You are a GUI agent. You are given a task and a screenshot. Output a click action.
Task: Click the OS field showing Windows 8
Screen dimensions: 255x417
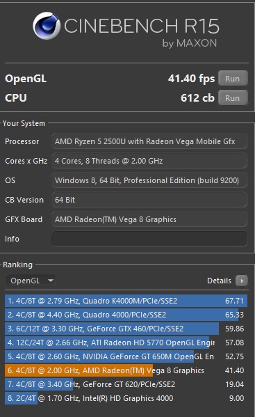(x=149, y=180)
